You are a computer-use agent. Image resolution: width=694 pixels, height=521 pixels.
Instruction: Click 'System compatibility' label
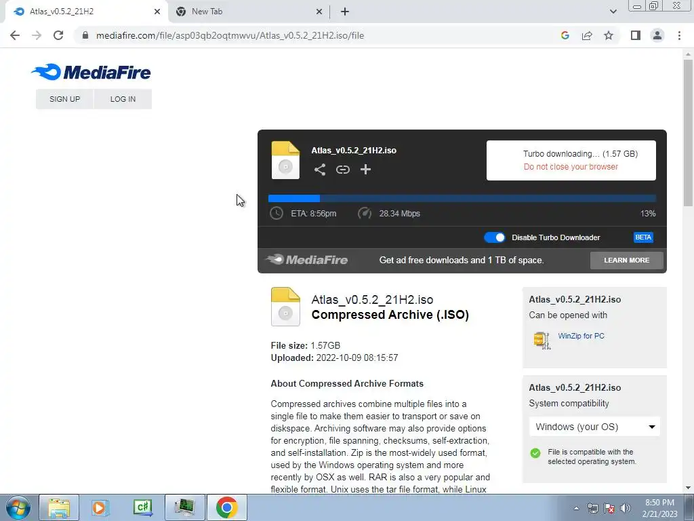[x=569, y=404]
